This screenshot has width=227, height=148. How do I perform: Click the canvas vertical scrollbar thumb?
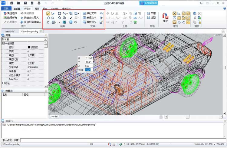[x=224, y=67]
